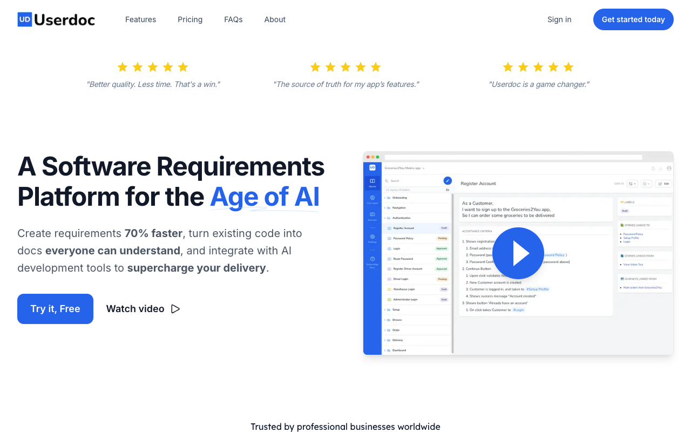
Task: Click 'Trusted by professional businesses worldwide' text
Action: (x=345, y=427)
